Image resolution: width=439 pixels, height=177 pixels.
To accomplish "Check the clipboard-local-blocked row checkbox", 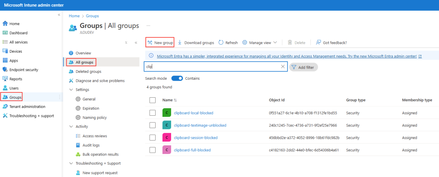I will [x=152, y=113].
